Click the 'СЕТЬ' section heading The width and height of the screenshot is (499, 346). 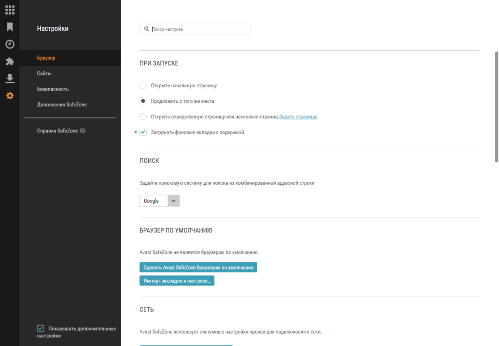click(x=147, y=310)
